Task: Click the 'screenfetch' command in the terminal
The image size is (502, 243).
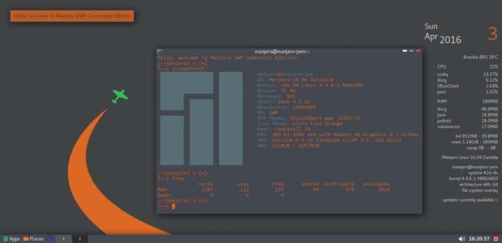Action: (x=188, y=69)
